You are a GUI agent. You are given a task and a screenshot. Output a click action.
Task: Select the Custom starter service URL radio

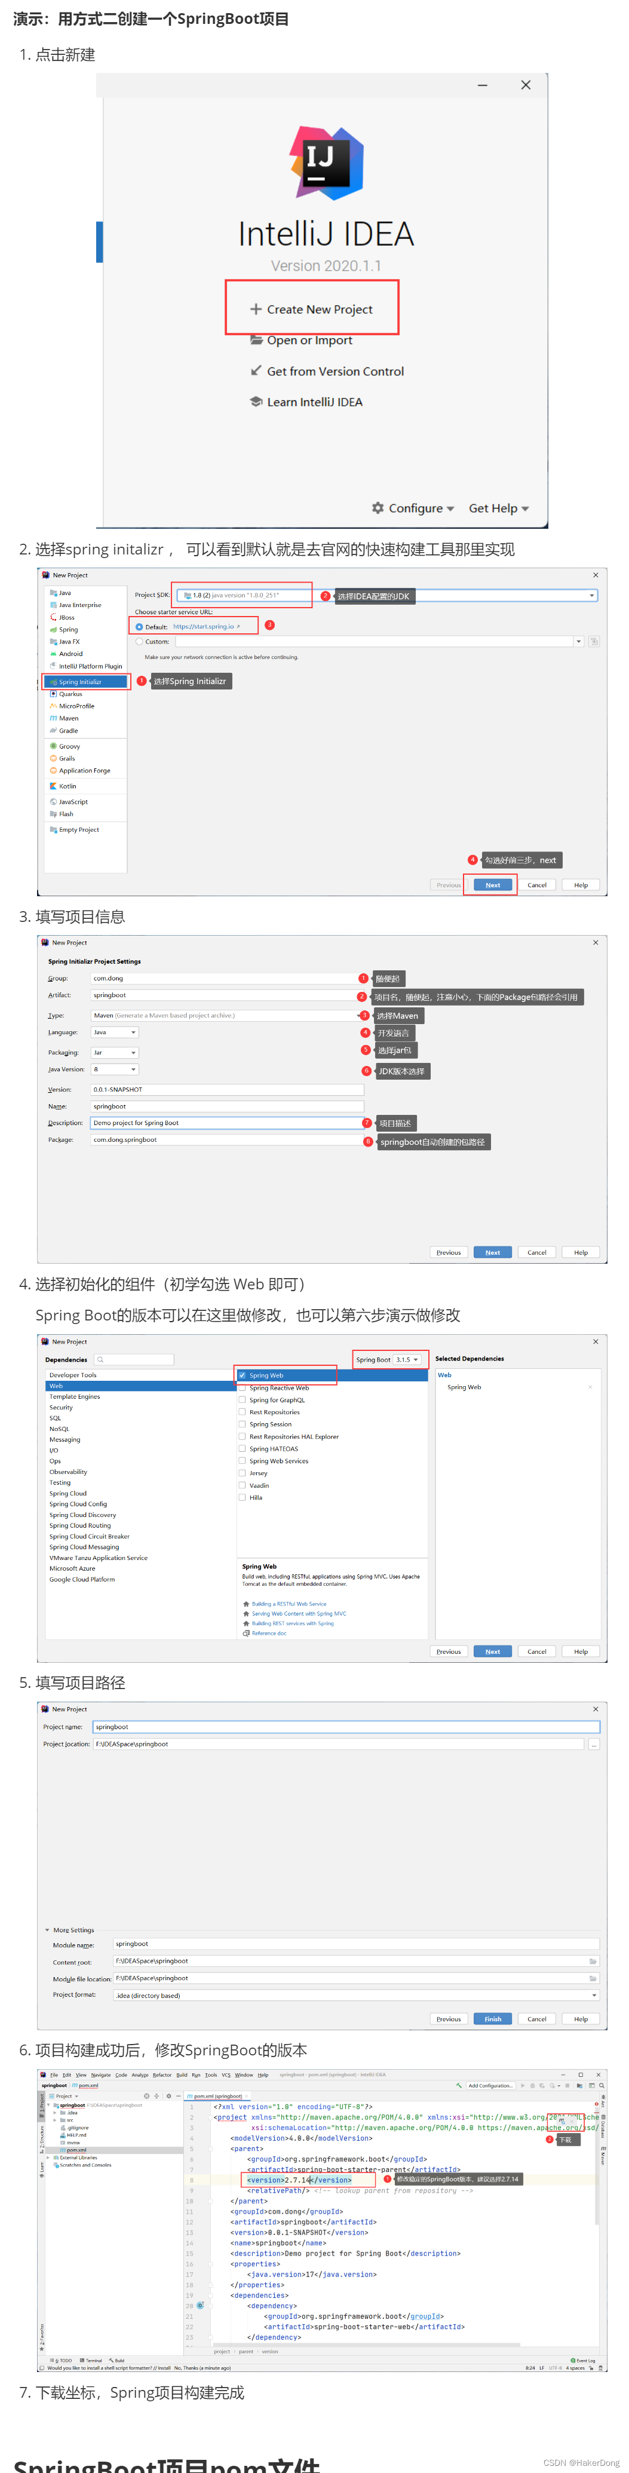pos(139,641)
